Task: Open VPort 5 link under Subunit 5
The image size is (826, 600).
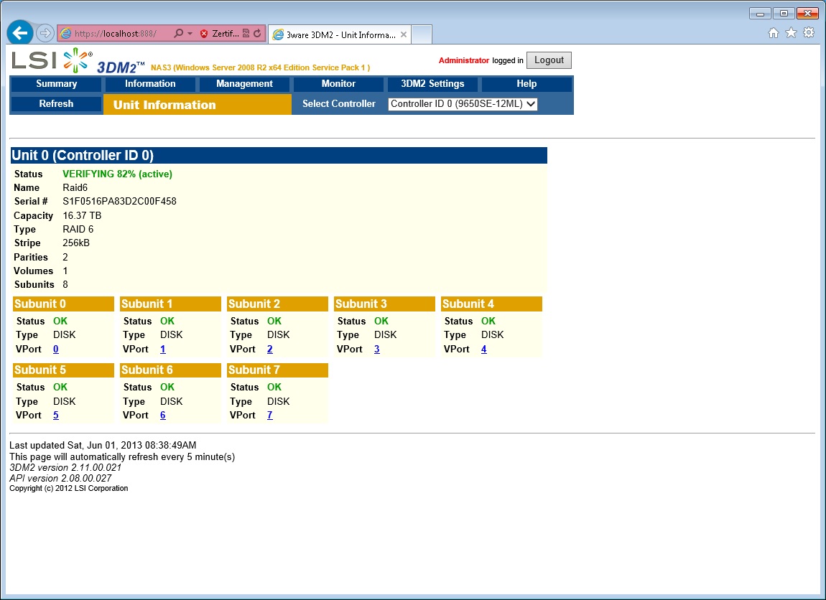Action: click(56, 416)
